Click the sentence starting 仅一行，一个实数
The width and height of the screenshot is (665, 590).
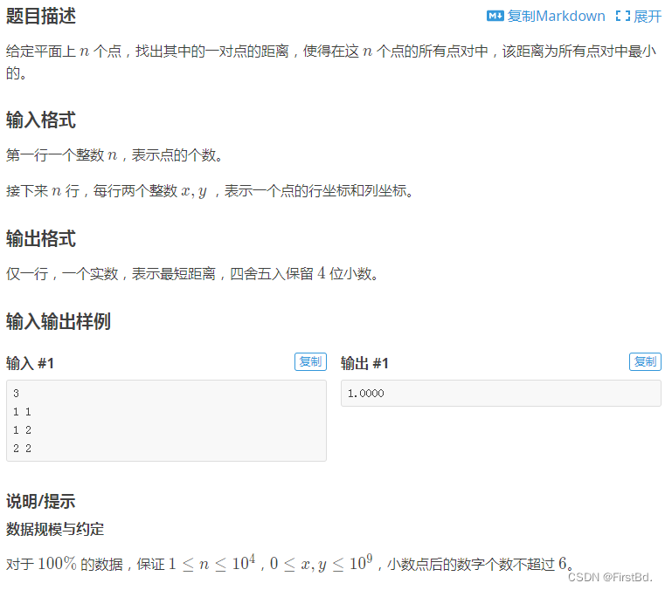coord(192,273)
